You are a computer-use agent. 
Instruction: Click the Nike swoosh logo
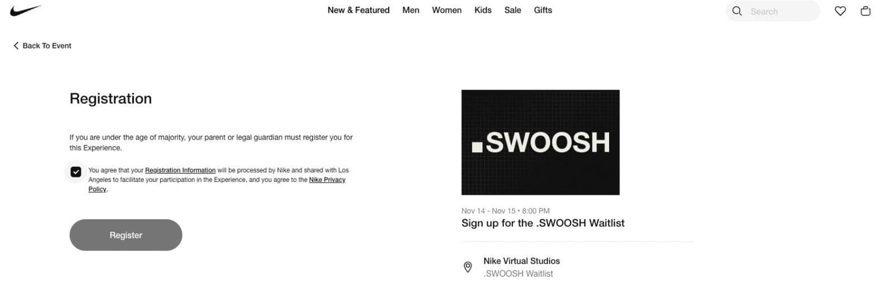(25, 10)
